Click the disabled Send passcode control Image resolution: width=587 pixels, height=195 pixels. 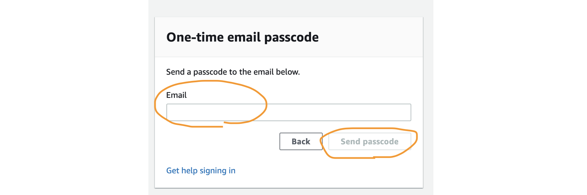click(370, 141)
